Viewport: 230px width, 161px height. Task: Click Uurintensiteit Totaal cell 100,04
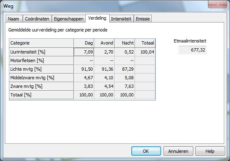coord(145,52)
